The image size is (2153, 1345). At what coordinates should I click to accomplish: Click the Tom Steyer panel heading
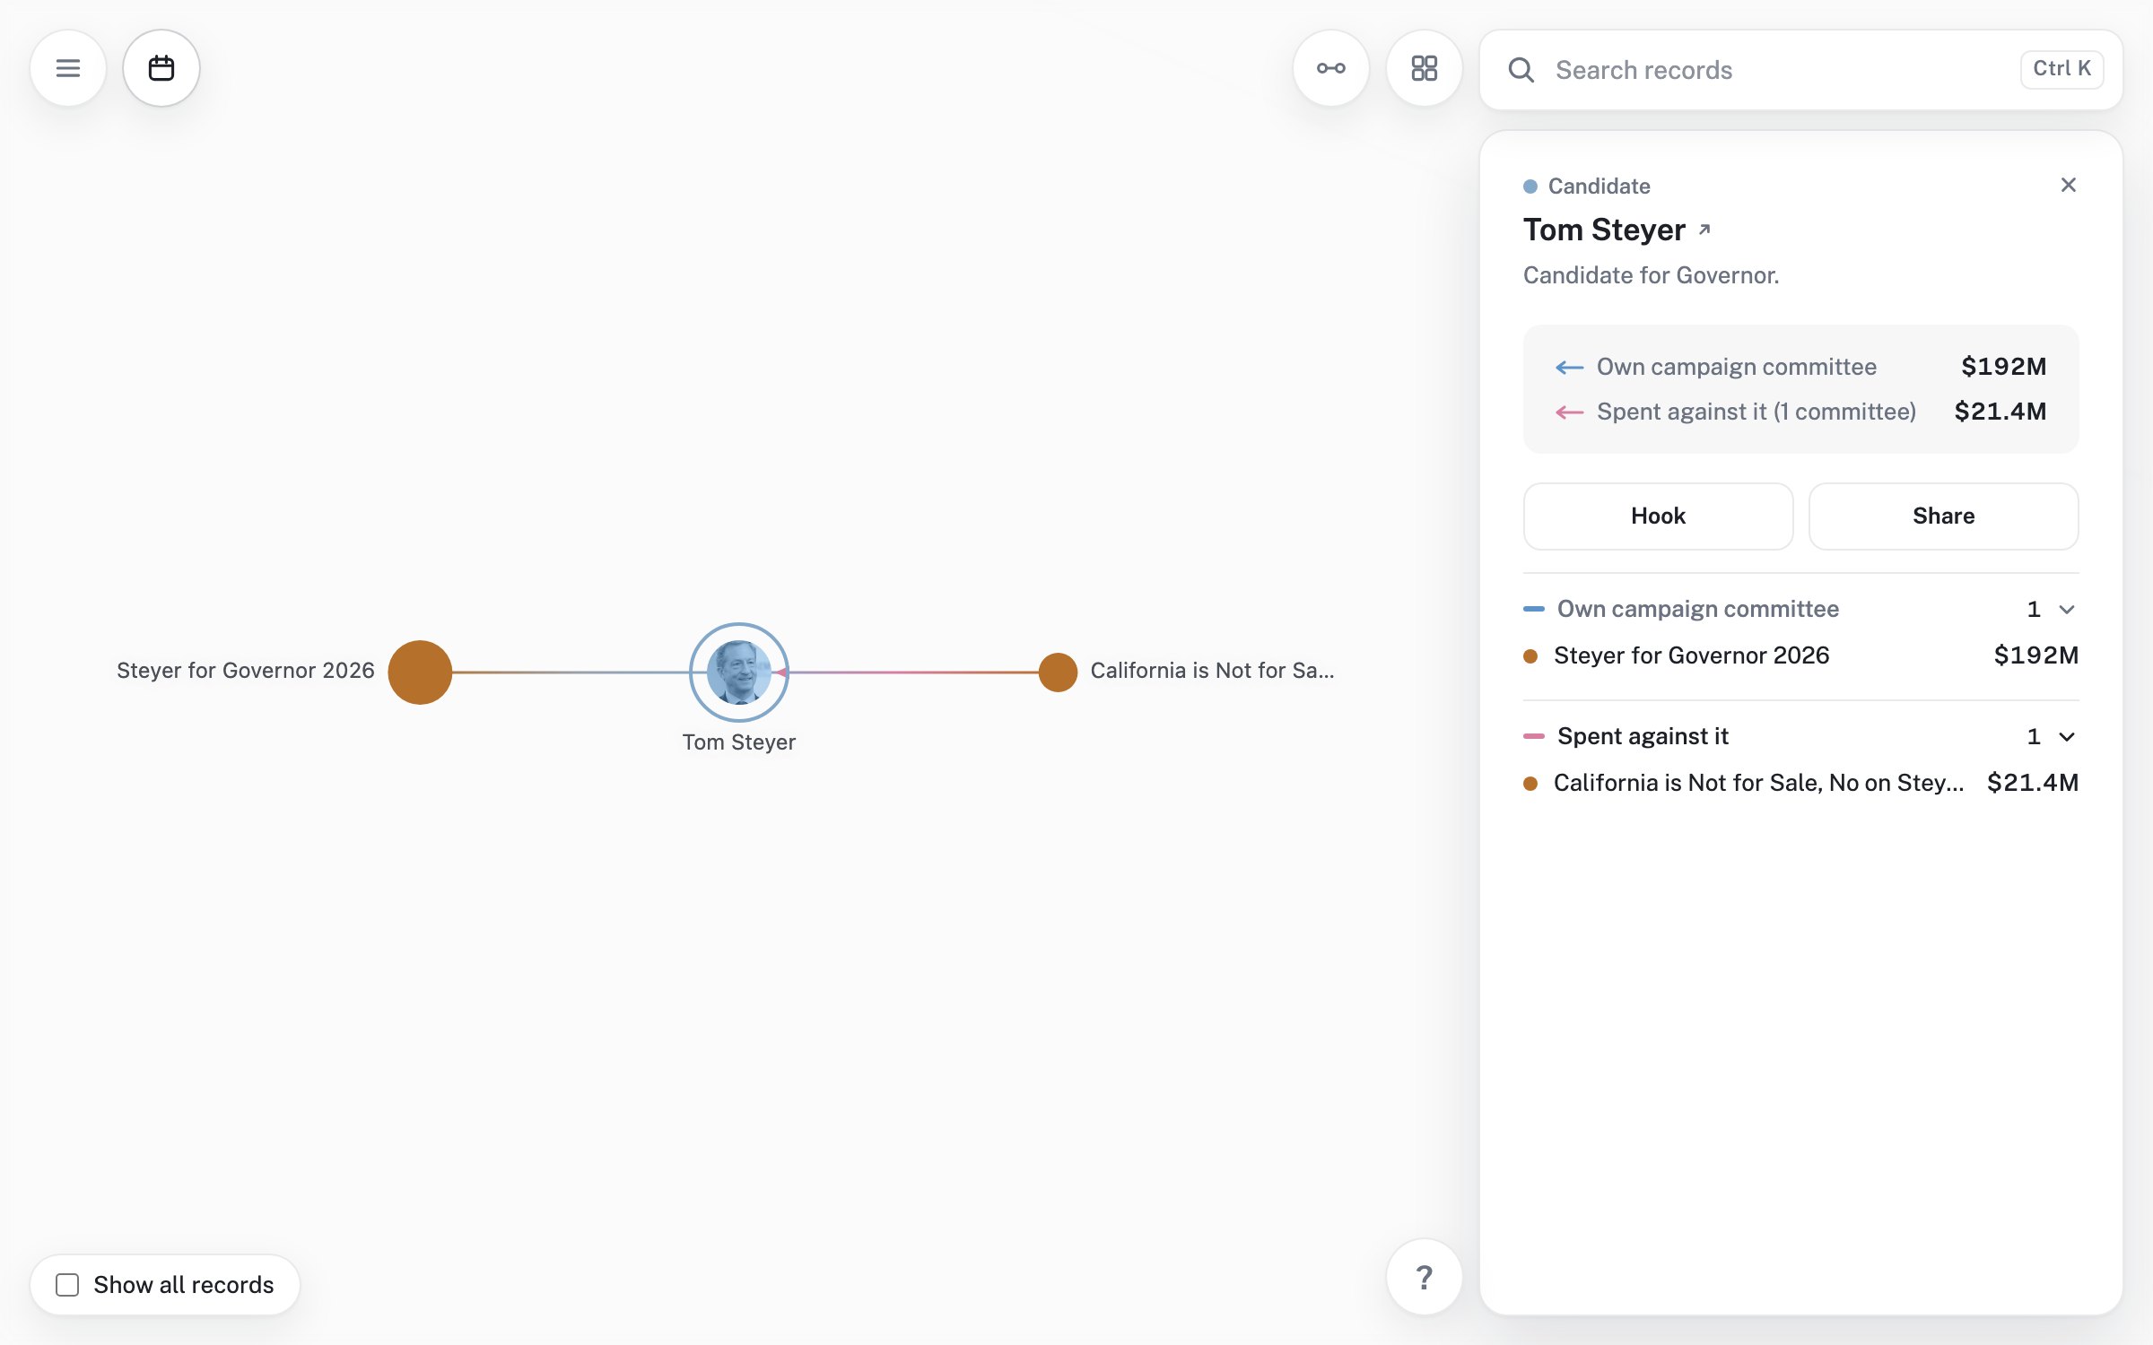coord(1604,230)
